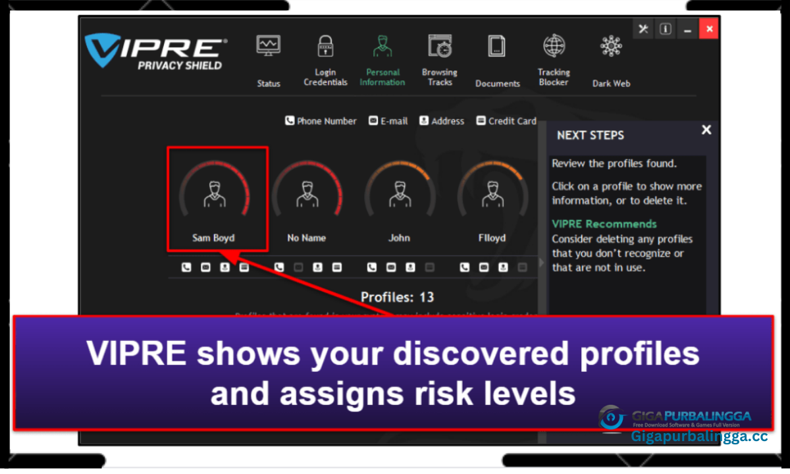
Task: Click No Name's address icon
Action: click(317, 267)
